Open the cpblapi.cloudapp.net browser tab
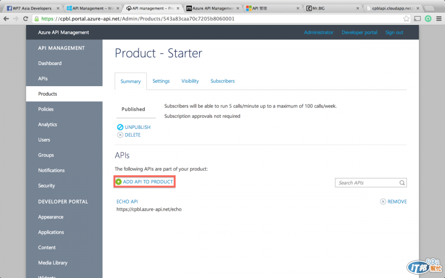 393,8
